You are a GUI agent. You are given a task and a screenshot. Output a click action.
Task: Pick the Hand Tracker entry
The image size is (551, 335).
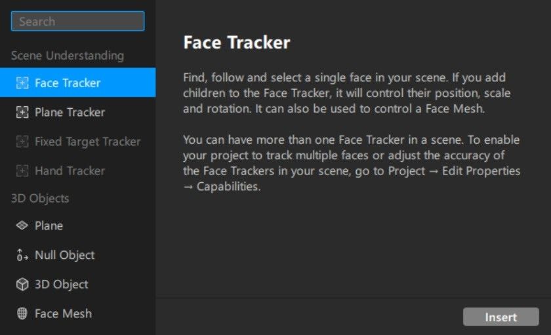pos(77,170)
